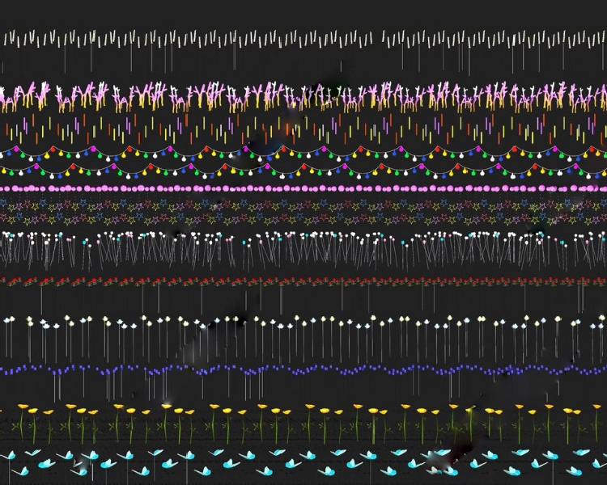This screenshot has height=485, width=607.
Task: Select the cyan butterfly lights row
Action: [303, 462]
